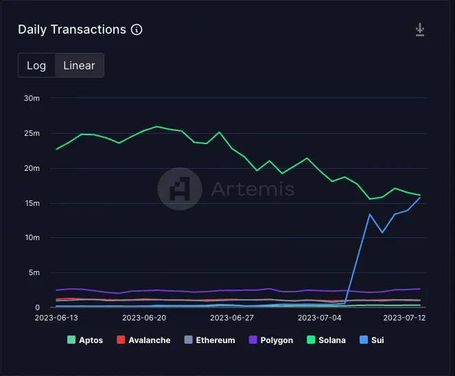Click the blue Sui color swatch
The width and height of the screenshot is (455, 376).
(364, 340)
